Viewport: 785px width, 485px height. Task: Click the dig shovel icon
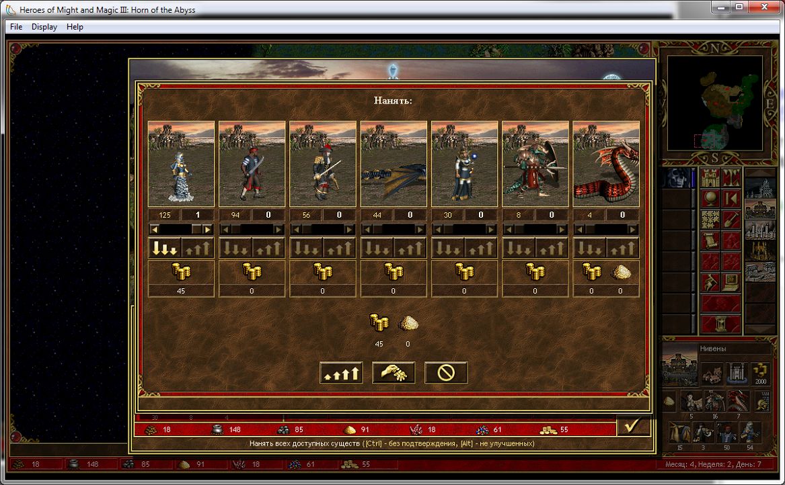pos(731,220)
